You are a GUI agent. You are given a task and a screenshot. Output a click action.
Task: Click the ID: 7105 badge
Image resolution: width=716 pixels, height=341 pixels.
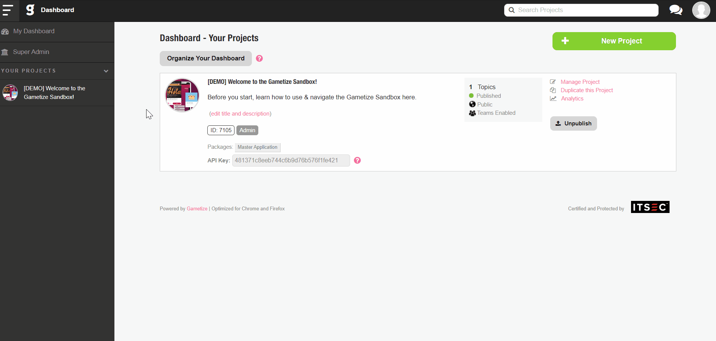pos(221,130)
